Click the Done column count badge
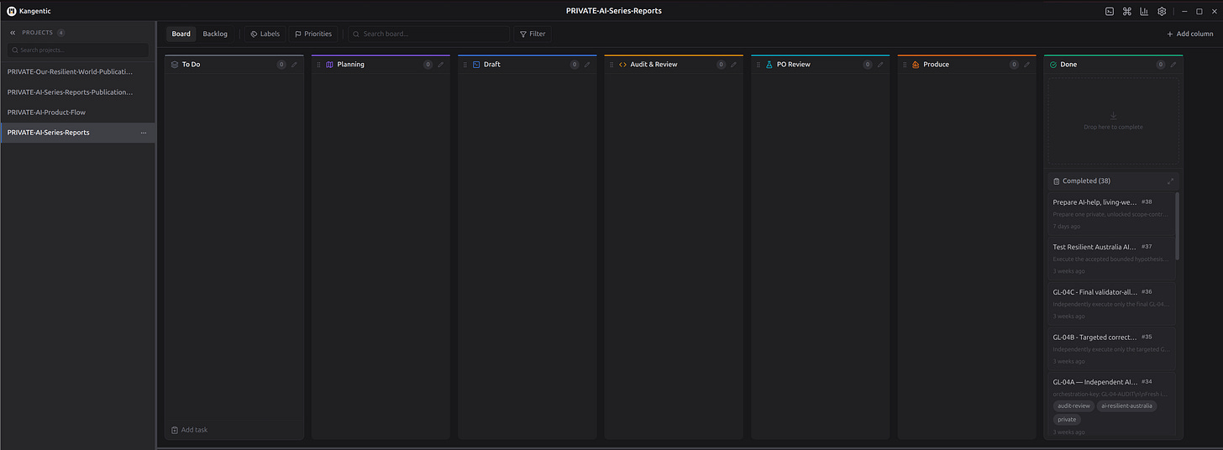This screenshot has height=450, width=1223. coord(1160,65)
